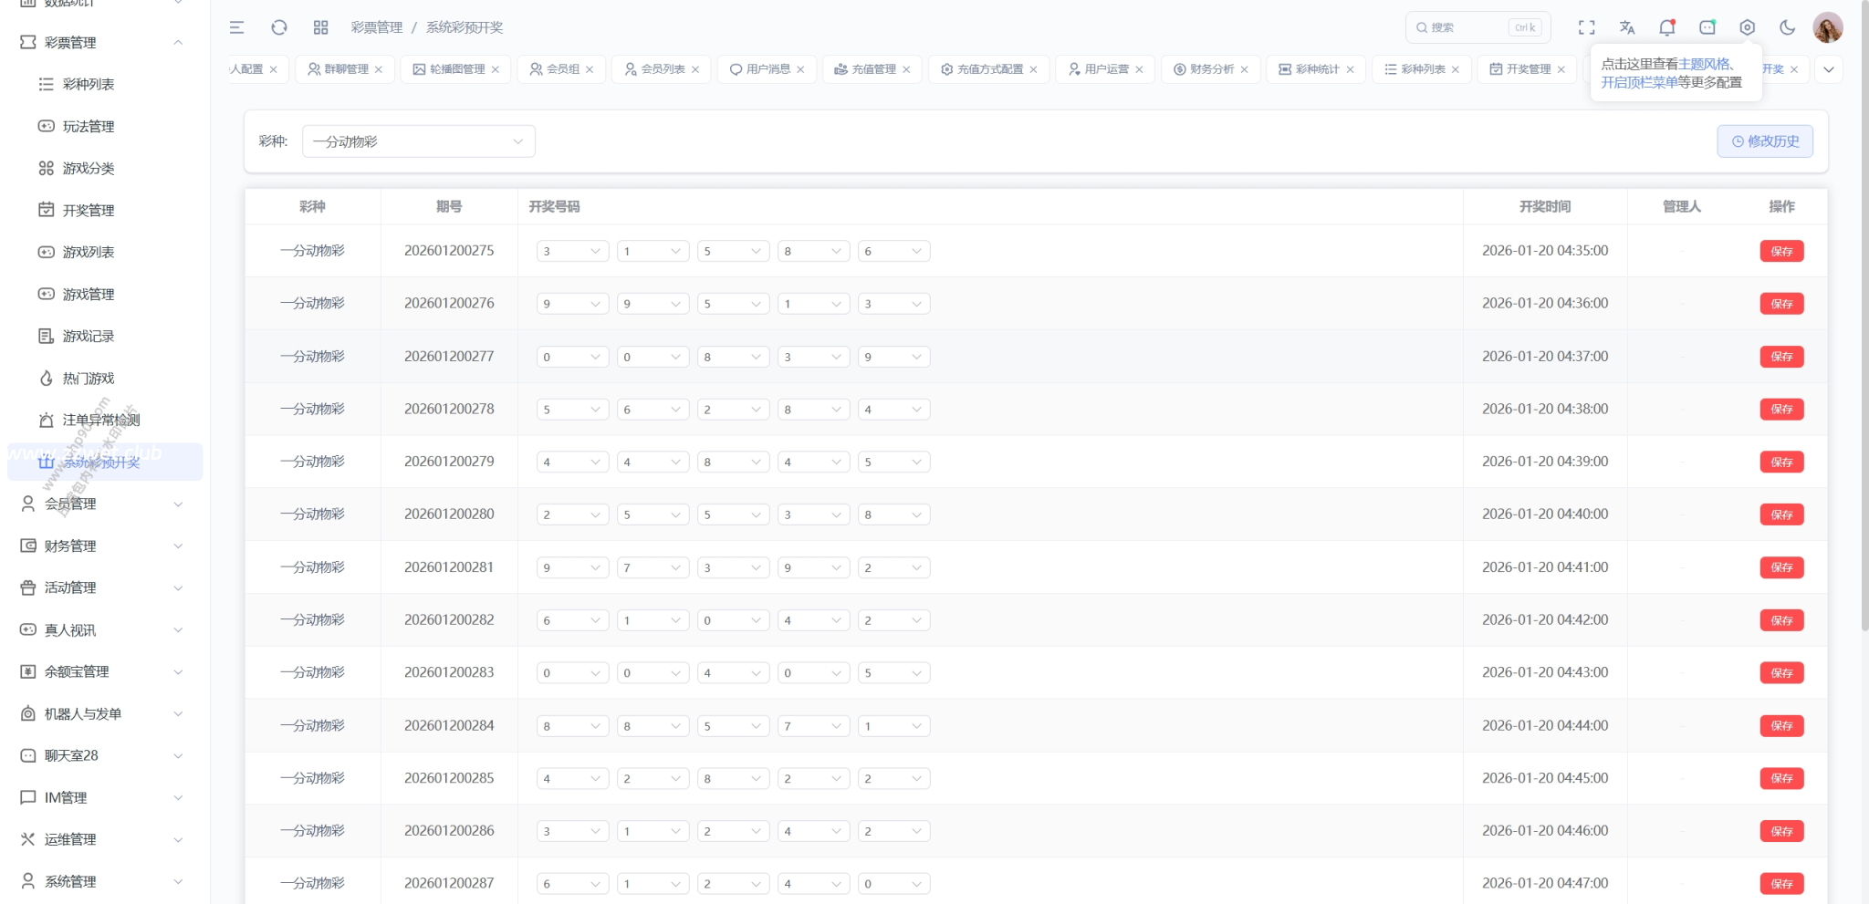This screenshot has width=1869, height=904.
Task: Expand the 会员管理 sidebar group
Action: (105, 504)
